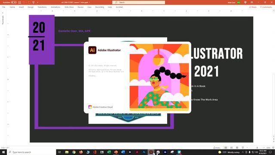Click the taskbar Type here to search box
Screen dimensions: 275x155
point(31,152)
